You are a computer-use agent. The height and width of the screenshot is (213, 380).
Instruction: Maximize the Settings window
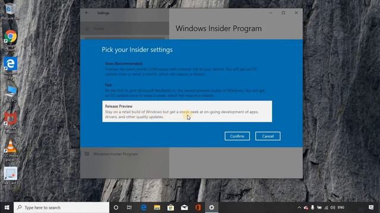pyautogui.click(x=283, y=13)
